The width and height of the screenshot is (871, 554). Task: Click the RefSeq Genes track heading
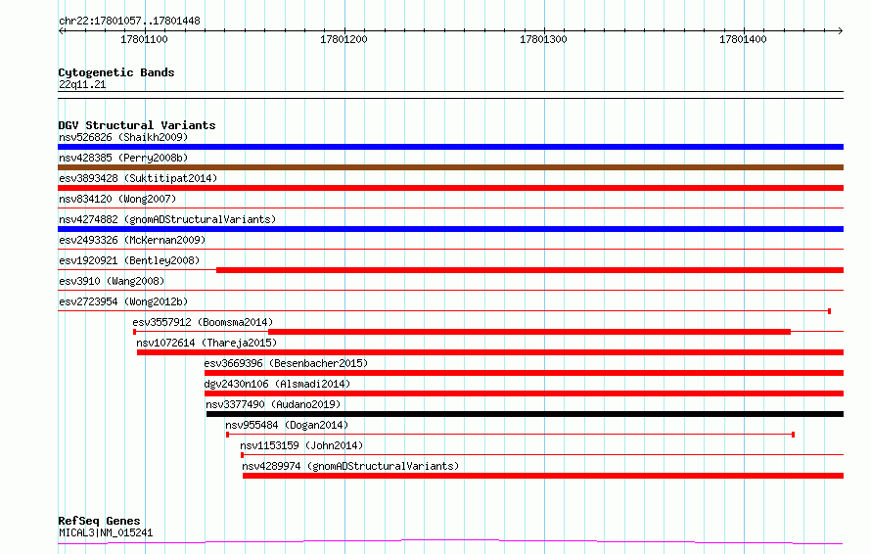point(99,521)
